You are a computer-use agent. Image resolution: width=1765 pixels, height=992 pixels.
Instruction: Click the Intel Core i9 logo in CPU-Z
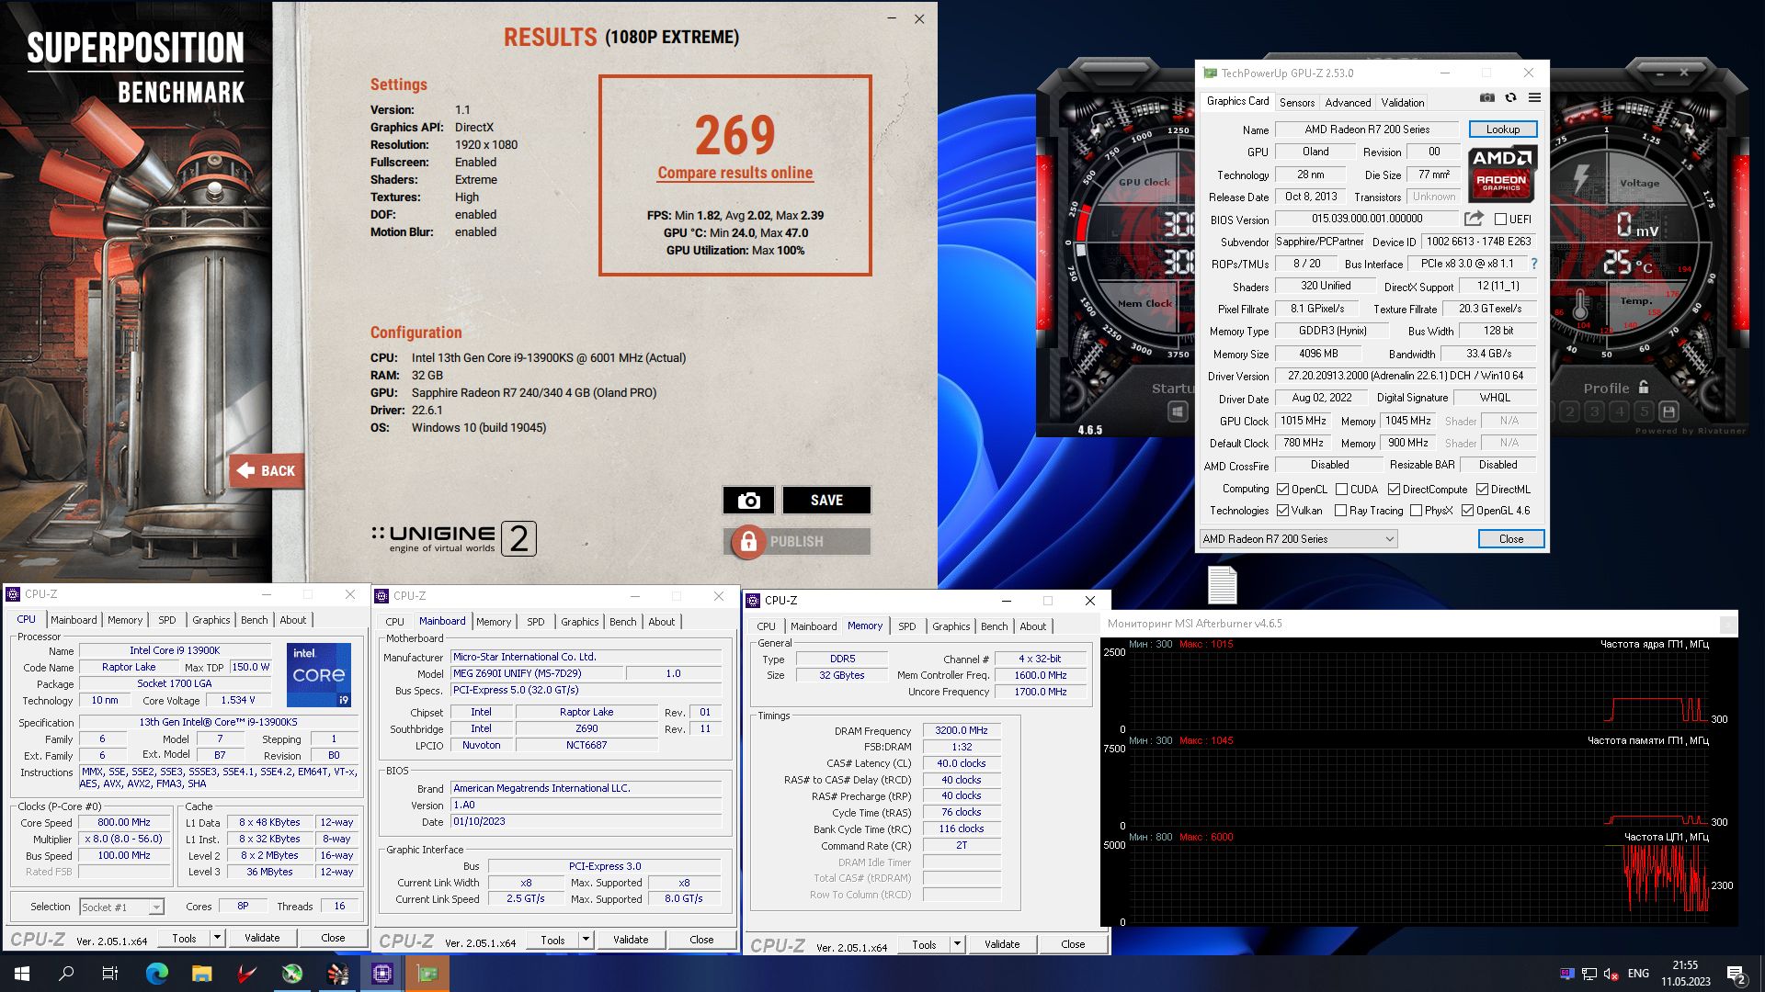[319, 675]
